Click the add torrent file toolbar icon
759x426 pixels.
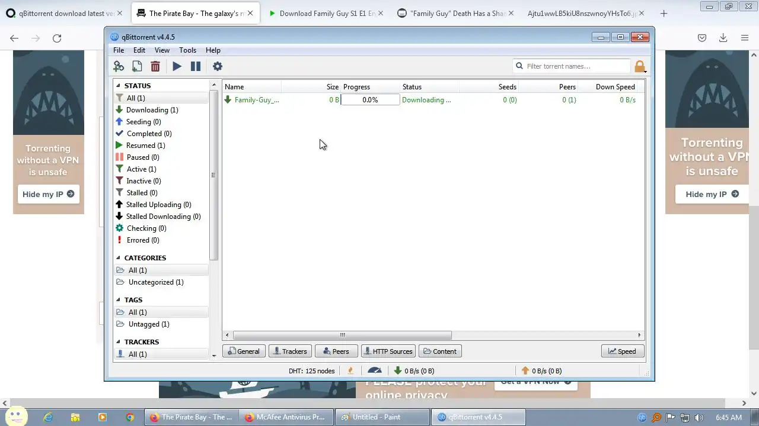click(137, 66)
